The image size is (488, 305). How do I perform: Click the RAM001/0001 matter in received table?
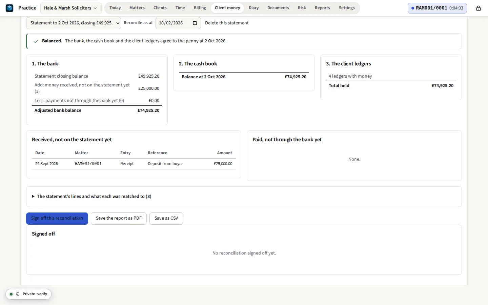click(x=88, y=164)
